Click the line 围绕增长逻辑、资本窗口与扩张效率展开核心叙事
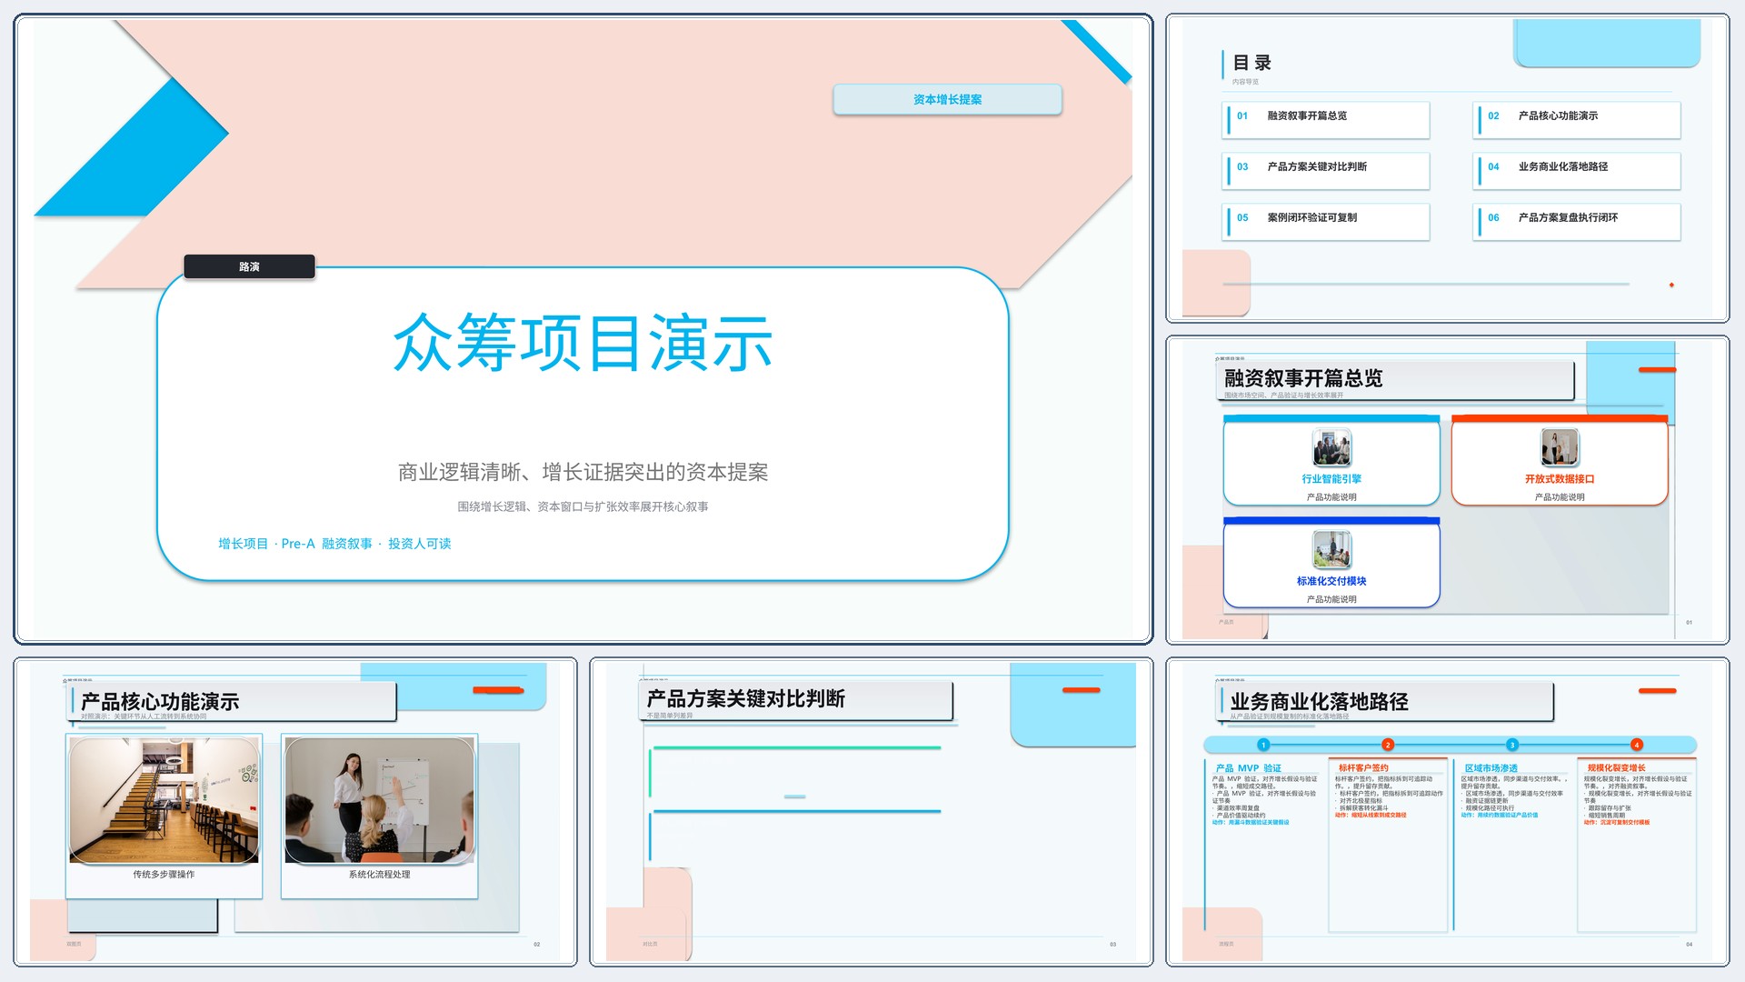Image resolution: width=1745 pixels, height=982 pixels. [x=583, y=506]
